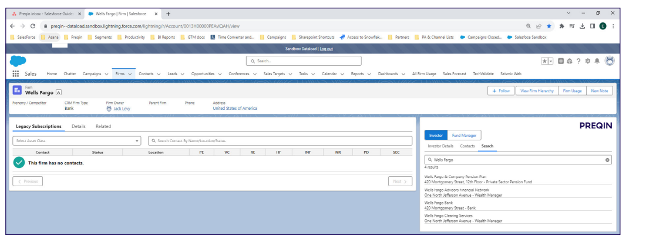646x242 pixels.
Task: Click the Previous pagination button
Action: [28, 181]
